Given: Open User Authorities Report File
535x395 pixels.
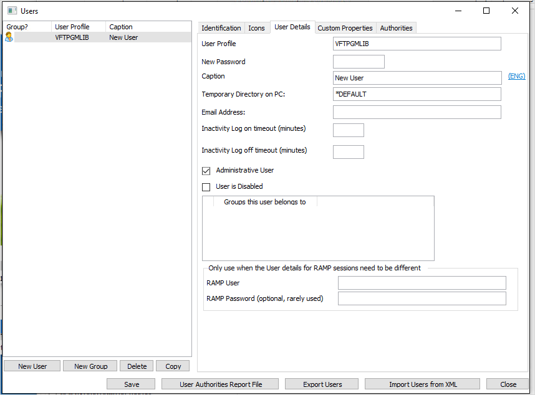Looking at the screenshot, I should tap(220, 384).
